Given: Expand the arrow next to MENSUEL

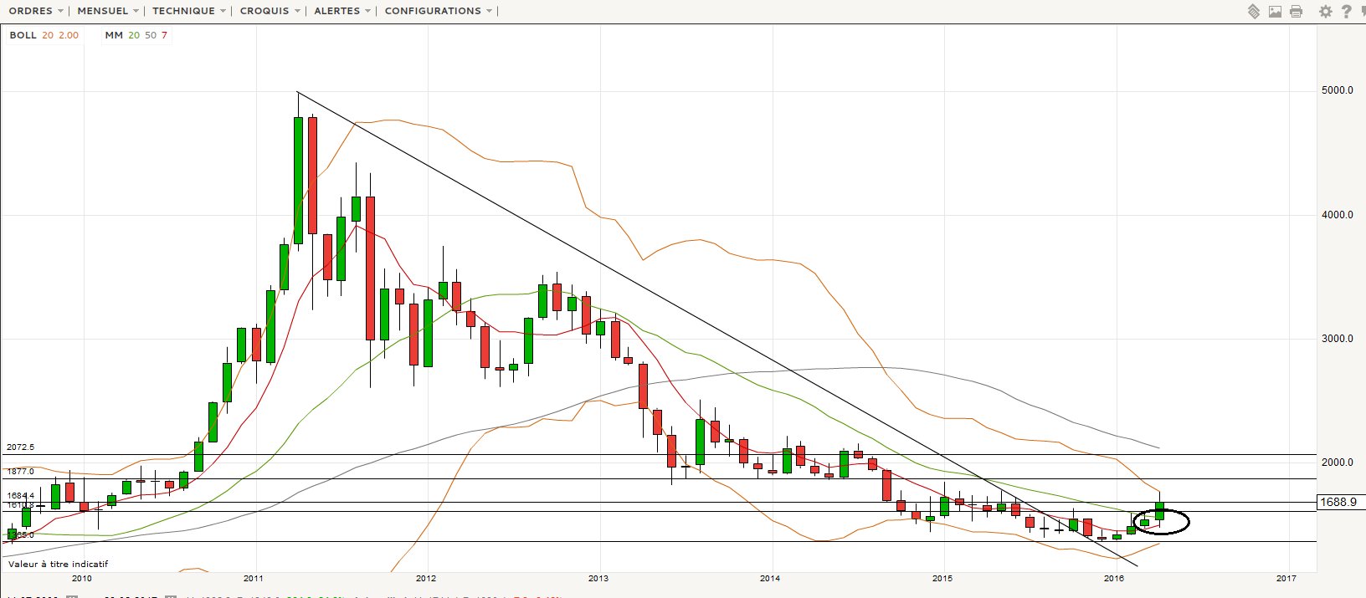Looking at the screenshot, I should coord(137,12).
